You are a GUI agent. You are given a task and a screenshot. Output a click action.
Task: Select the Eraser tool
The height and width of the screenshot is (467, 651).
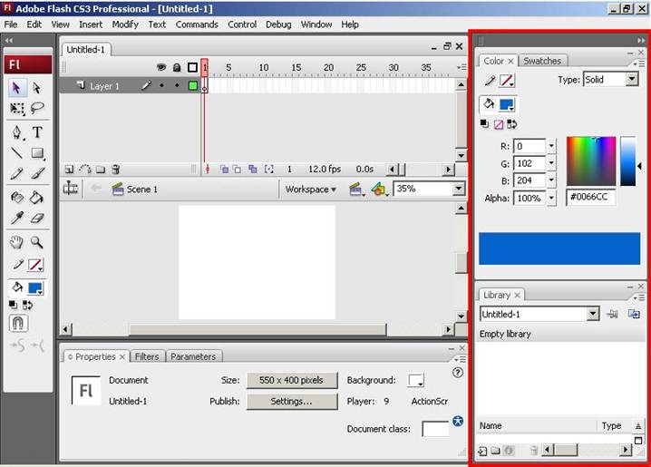[37, 218]
